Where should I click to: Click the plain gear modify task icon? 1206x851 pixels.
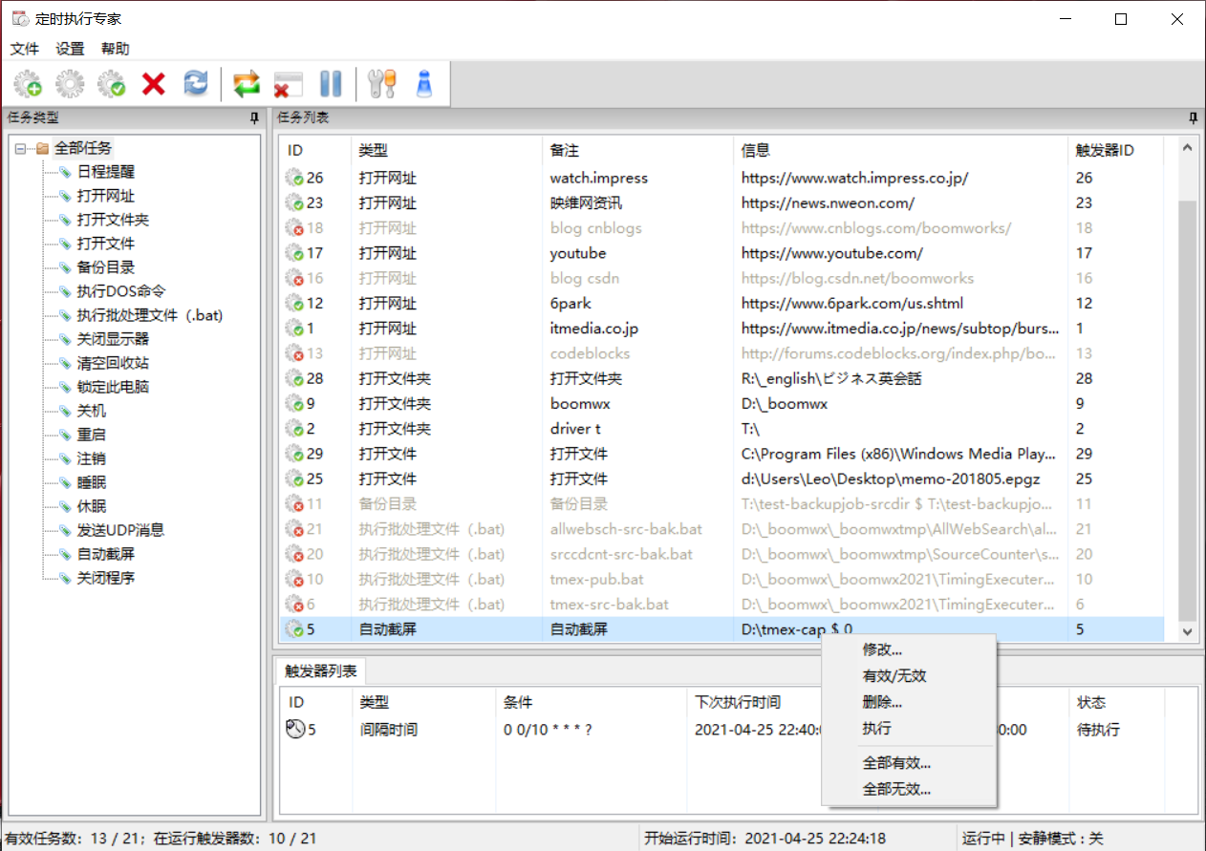(70, 84)
